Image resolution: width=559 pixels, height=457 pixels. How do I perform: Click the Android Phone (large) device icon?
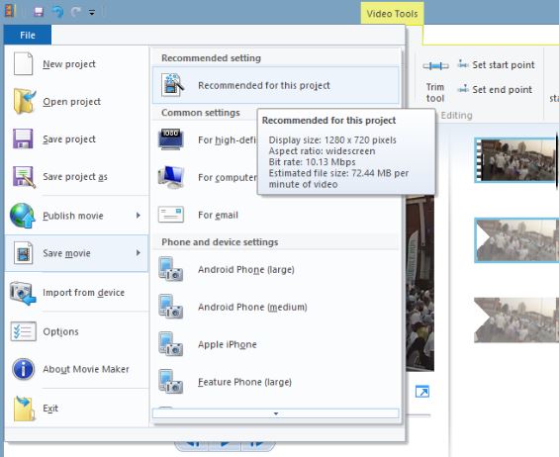coord(171,269)
